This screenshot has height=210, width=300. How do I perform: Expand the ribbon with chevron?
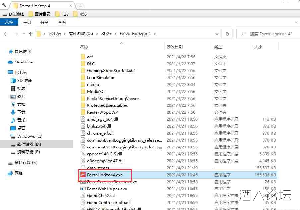pos(296,22)
